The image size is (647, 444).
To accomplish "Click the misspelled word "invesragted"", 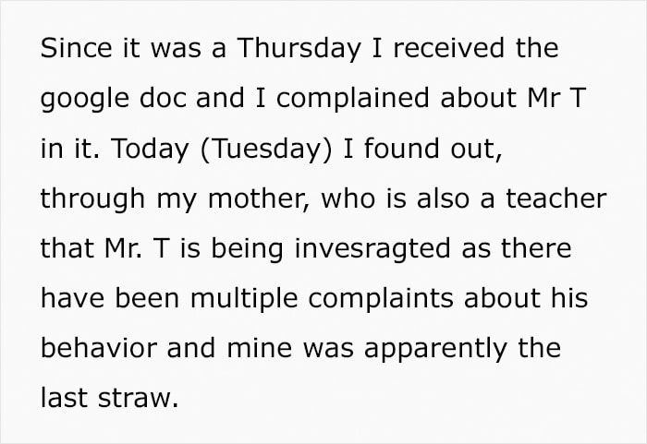I will (372, 249).
